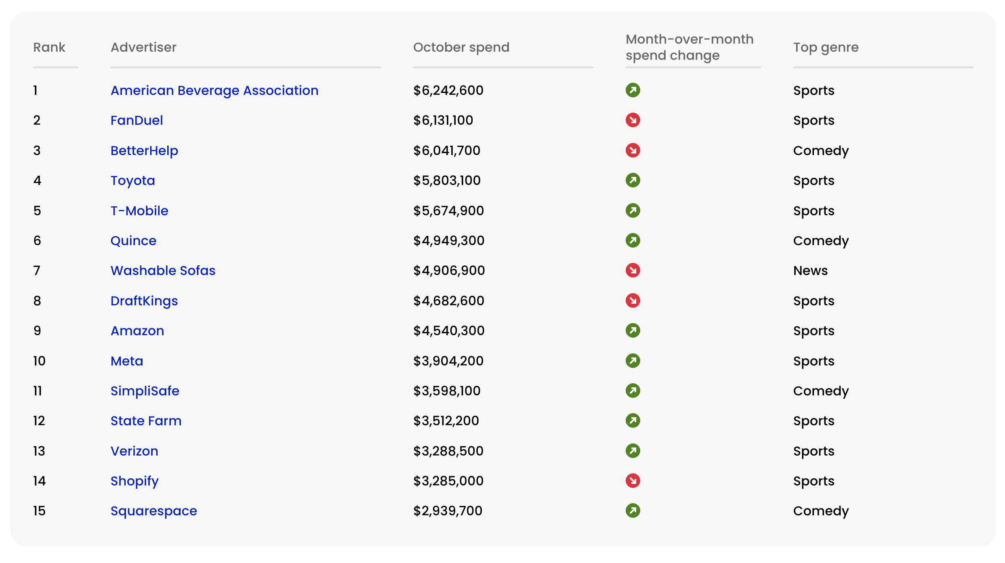This screenshot has width=1005, height=563.
Task: Click the Month-over-month spend change header
Action: pos(689,47)
